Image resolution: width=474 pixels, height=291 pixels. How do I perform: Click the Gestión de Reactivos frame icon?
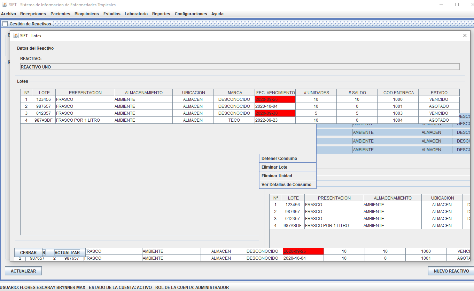pyautogui.click(x=5, y=24)
